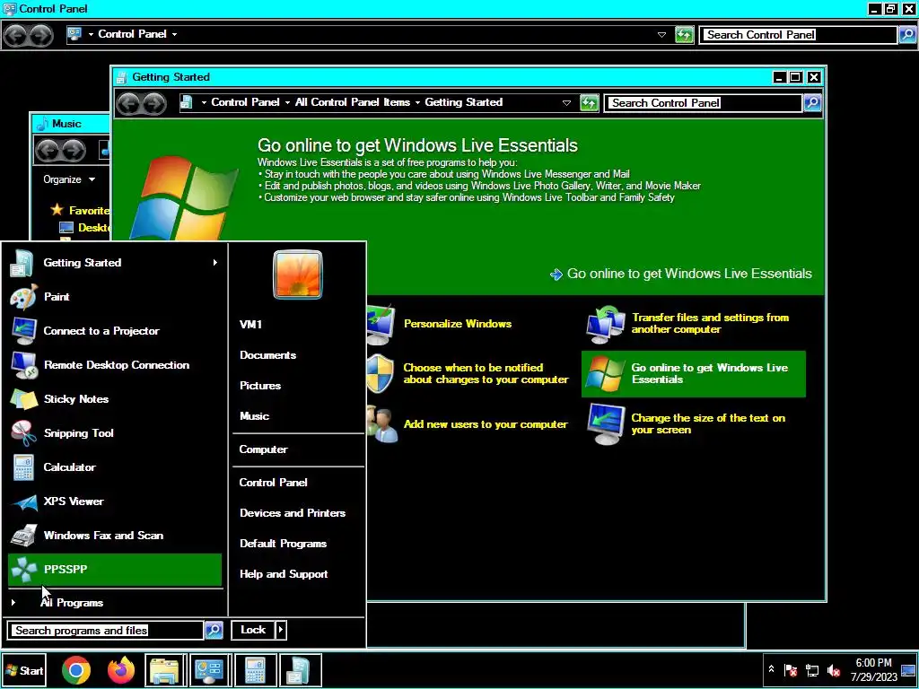This screenshot has height=689, width=919.
Task: Click the arrow link Go online to get Windows Live Essentials
Action: [681, 274]
